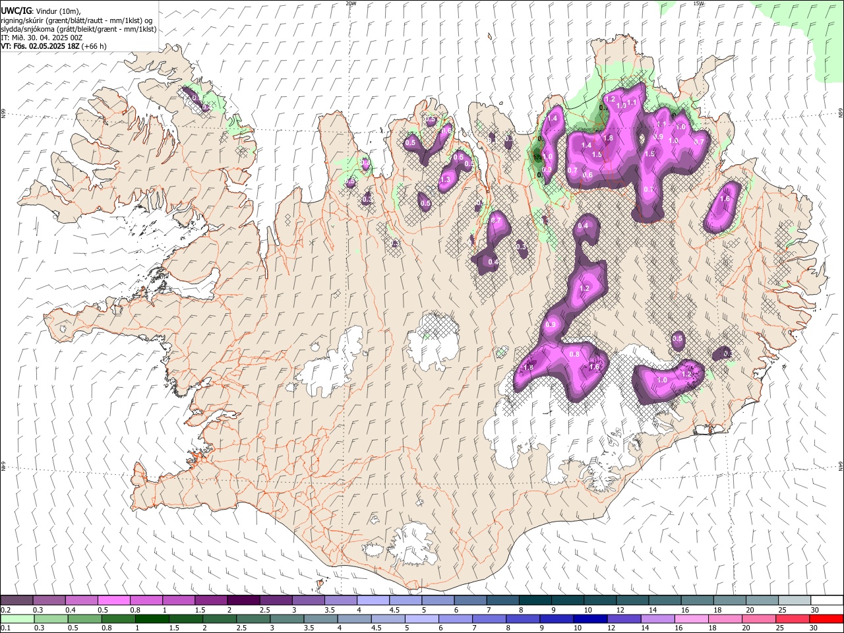844x633 pixels.
Task: Click the 15W longitude label at top
Action: [x=698, y=3]
